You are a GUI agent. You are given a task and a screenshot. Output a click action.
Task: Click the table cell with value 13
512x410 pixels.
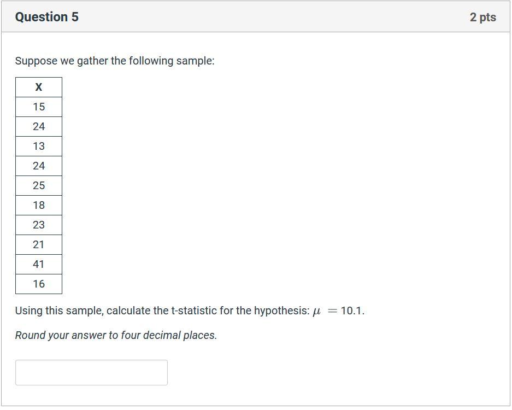click(x=39, y=146)
